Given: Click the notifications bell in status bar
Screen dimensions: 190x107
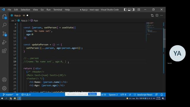Looking at the screenshot, I should click(x=161, y=95).
